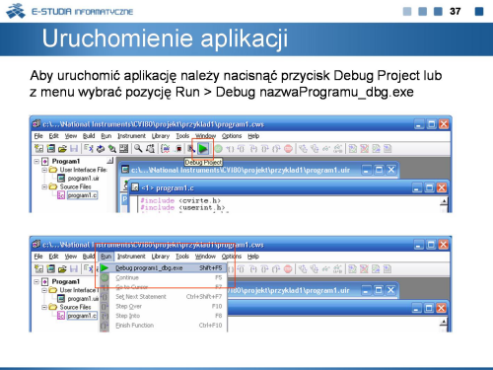Screen dimensions: 493x370
Task: Click the green Debug Project play icon
Action: coord(203,149)
